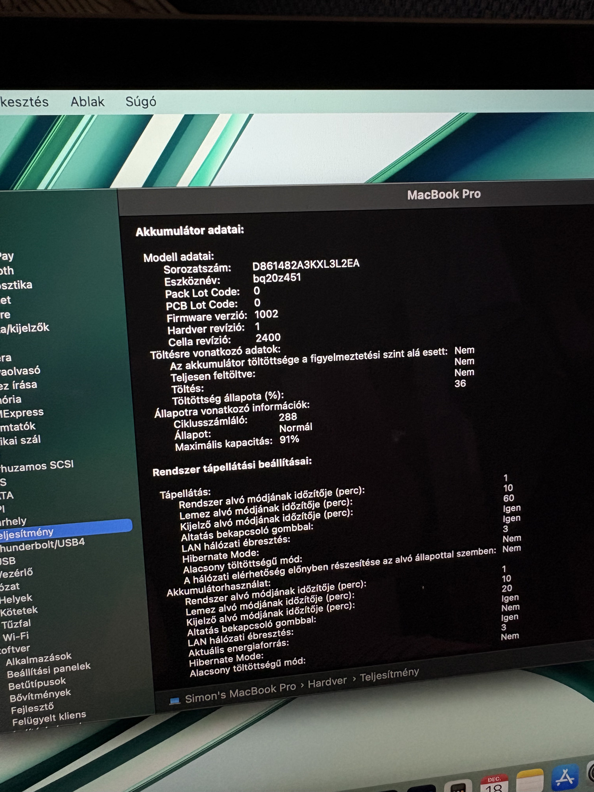Select the Diagnosztika sidebar entry
594x792 pixels.
(x=16, y=285)
